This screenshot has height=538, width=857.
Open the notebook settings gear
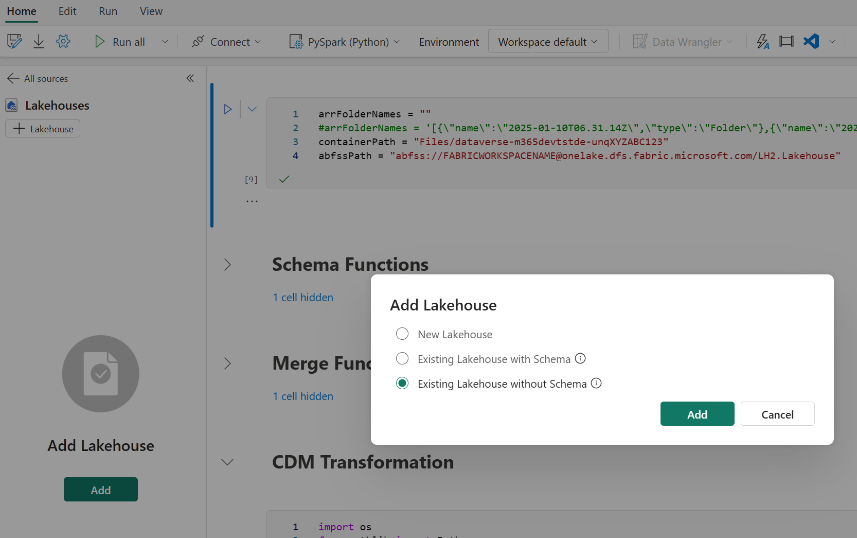[63, 41]
